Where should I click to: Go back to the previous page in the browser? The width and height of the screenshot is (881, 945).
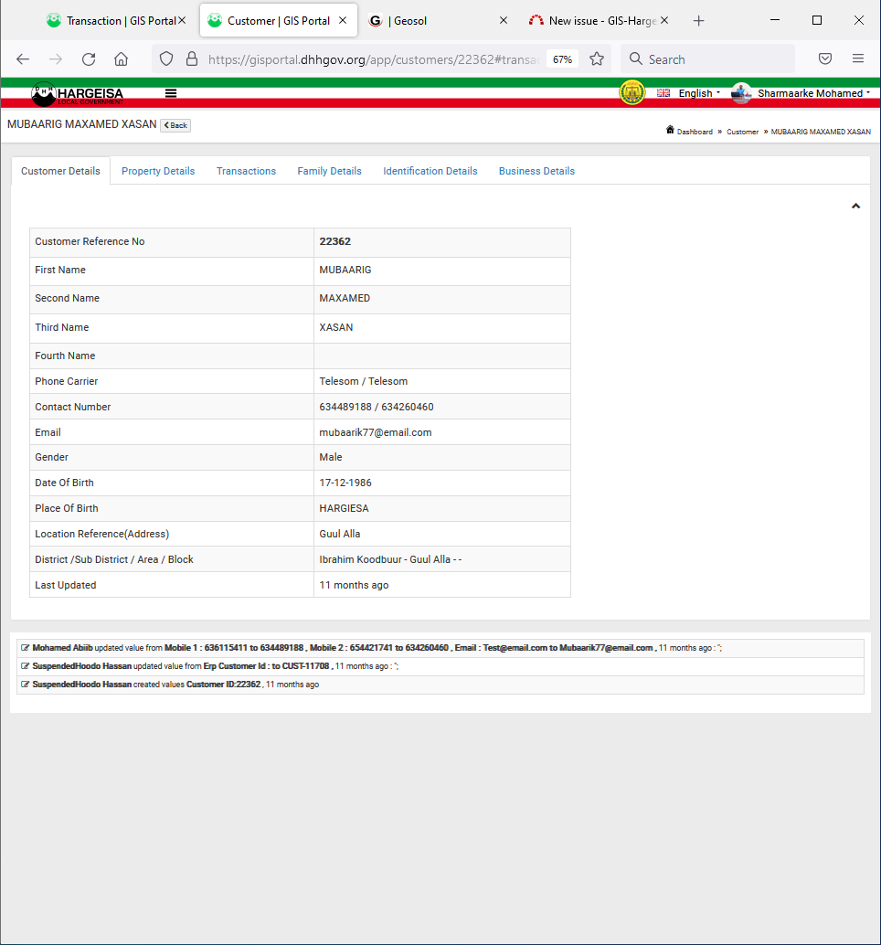click(23, 59)
